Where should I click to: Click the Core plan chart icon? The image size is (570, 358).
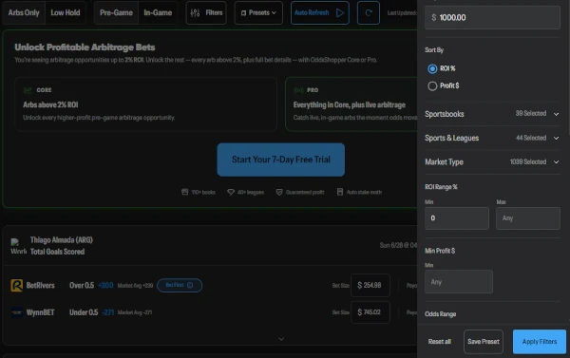(x=28, y=90)
